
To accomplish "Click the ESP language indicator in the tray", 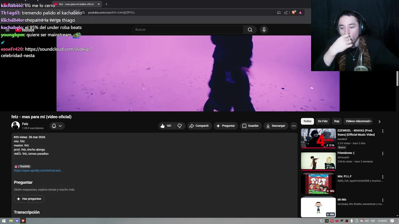I will coord(373,221).
